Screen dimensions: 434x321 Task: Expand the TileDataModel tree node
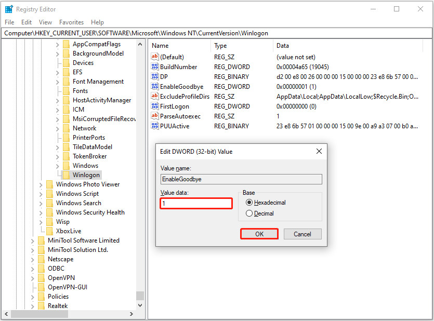pos(57,148)
